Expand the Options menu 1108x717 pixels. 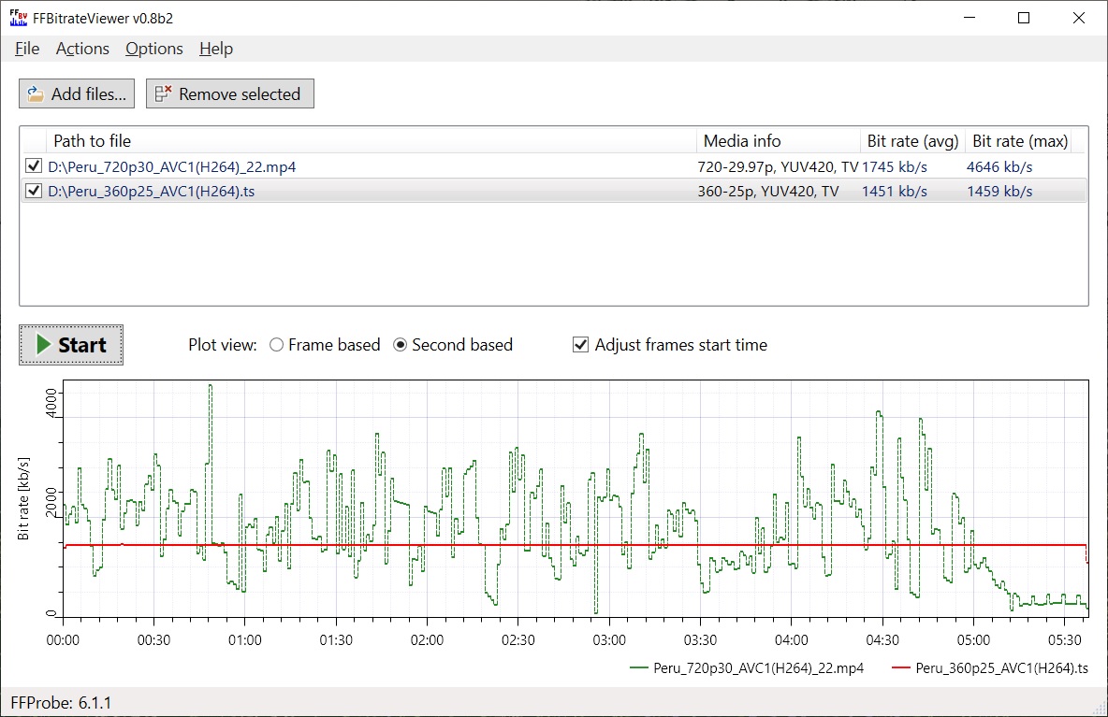[x=154, y=49]
